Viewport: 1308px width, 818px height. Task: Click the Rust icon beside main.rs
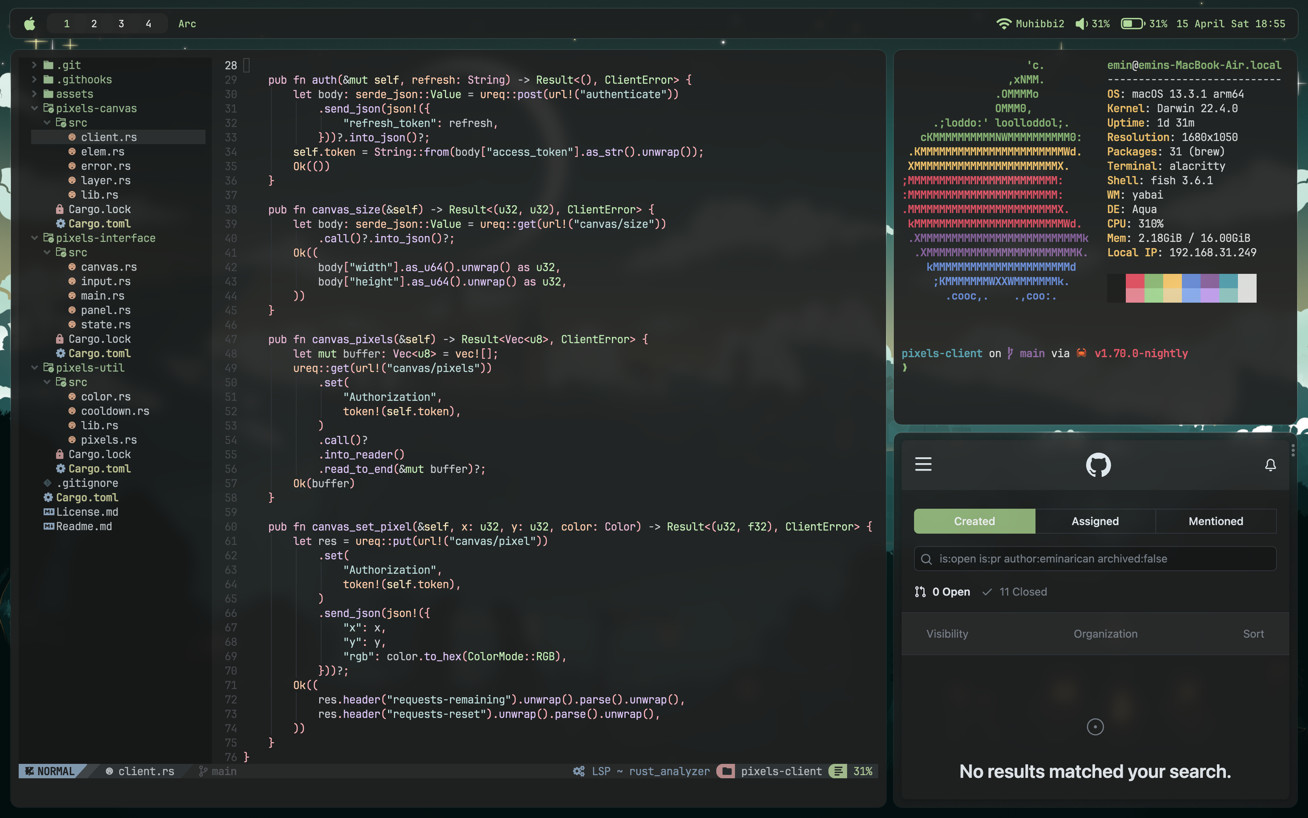tap(72, 295)
